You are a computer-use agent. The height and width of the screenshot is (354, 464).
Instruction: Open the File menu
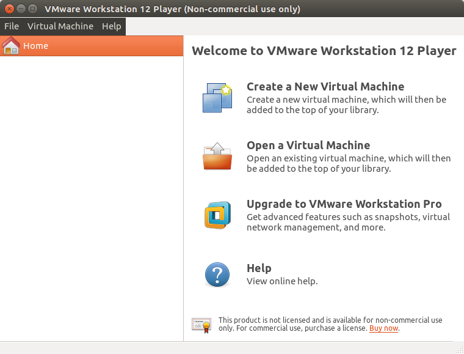pos(12,26)
